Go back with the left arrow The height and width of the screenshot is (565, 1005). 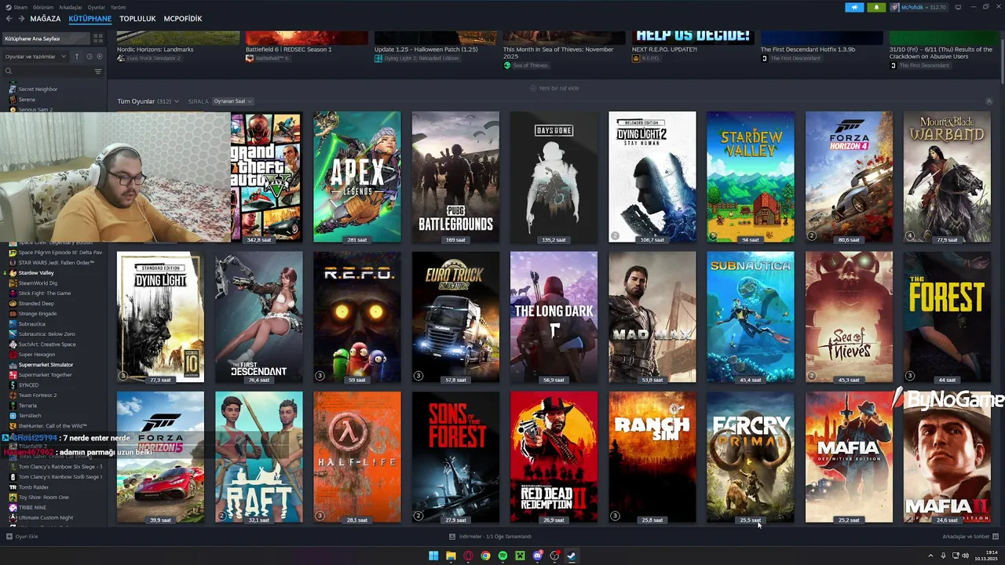click(x=9, y=18)
